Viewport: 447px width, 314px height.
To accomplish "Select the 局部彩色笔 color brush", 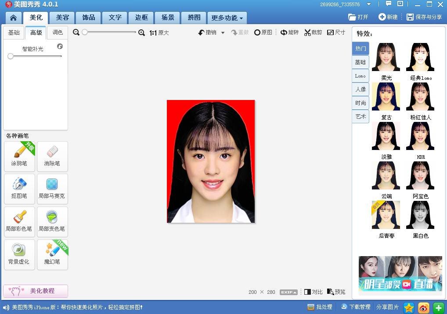I will (x=19, y=221).
